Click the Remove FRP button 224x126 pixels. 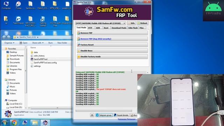112,33
